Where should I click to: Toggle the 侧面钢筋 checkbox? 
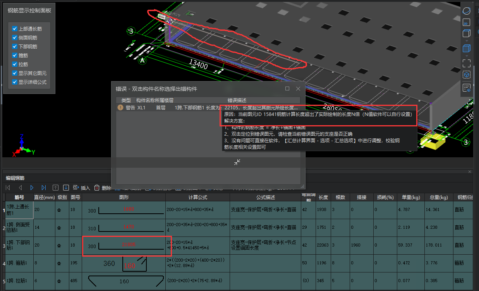(15, 37)
